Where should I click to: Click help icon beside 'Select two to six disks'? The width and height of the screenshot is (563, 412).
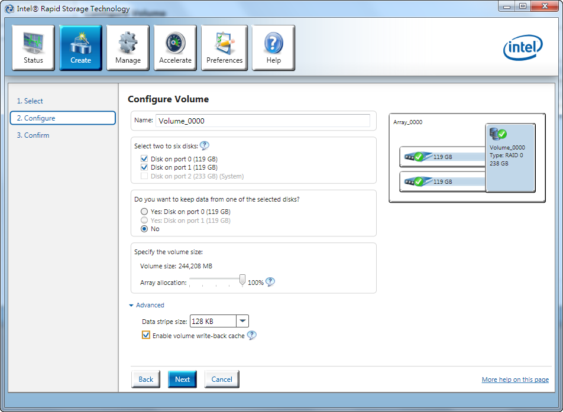click(205, 146)
